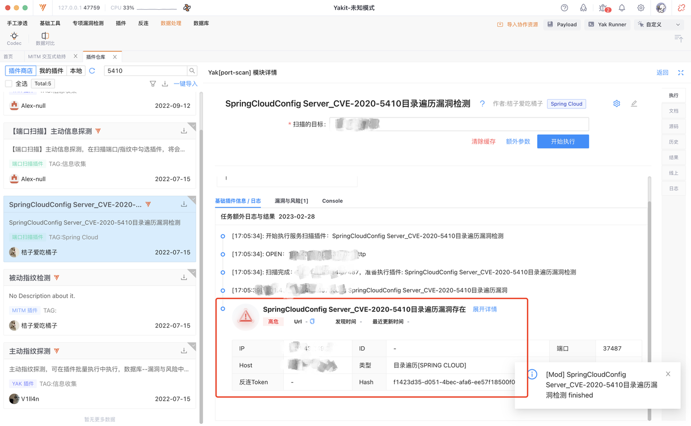The width and height of the screenshot is (691, 426).
Task: Download the 被动指纹检测 plugin
Action: tap(184, 278)
